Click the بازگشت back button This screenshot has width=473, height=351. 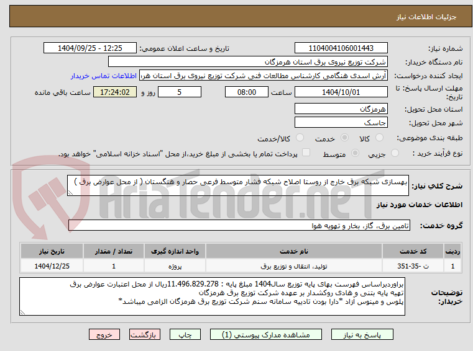[145, 334]
